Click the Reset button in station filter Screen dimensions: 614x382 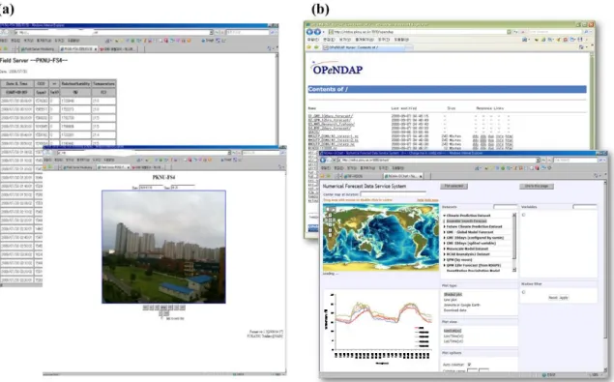click(552, 298)
